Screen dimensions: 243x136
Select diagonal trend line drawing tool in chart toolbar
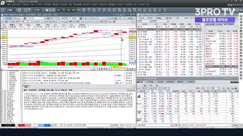point(30,22)
